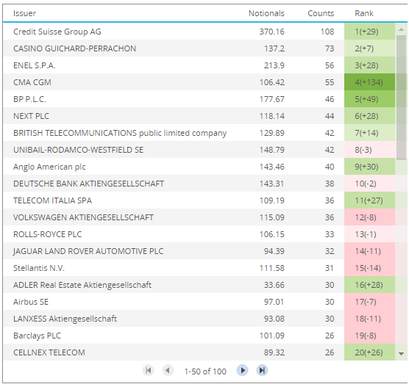Click notional value 213.9
Screen dimensions: 409x384
(274, 65)
